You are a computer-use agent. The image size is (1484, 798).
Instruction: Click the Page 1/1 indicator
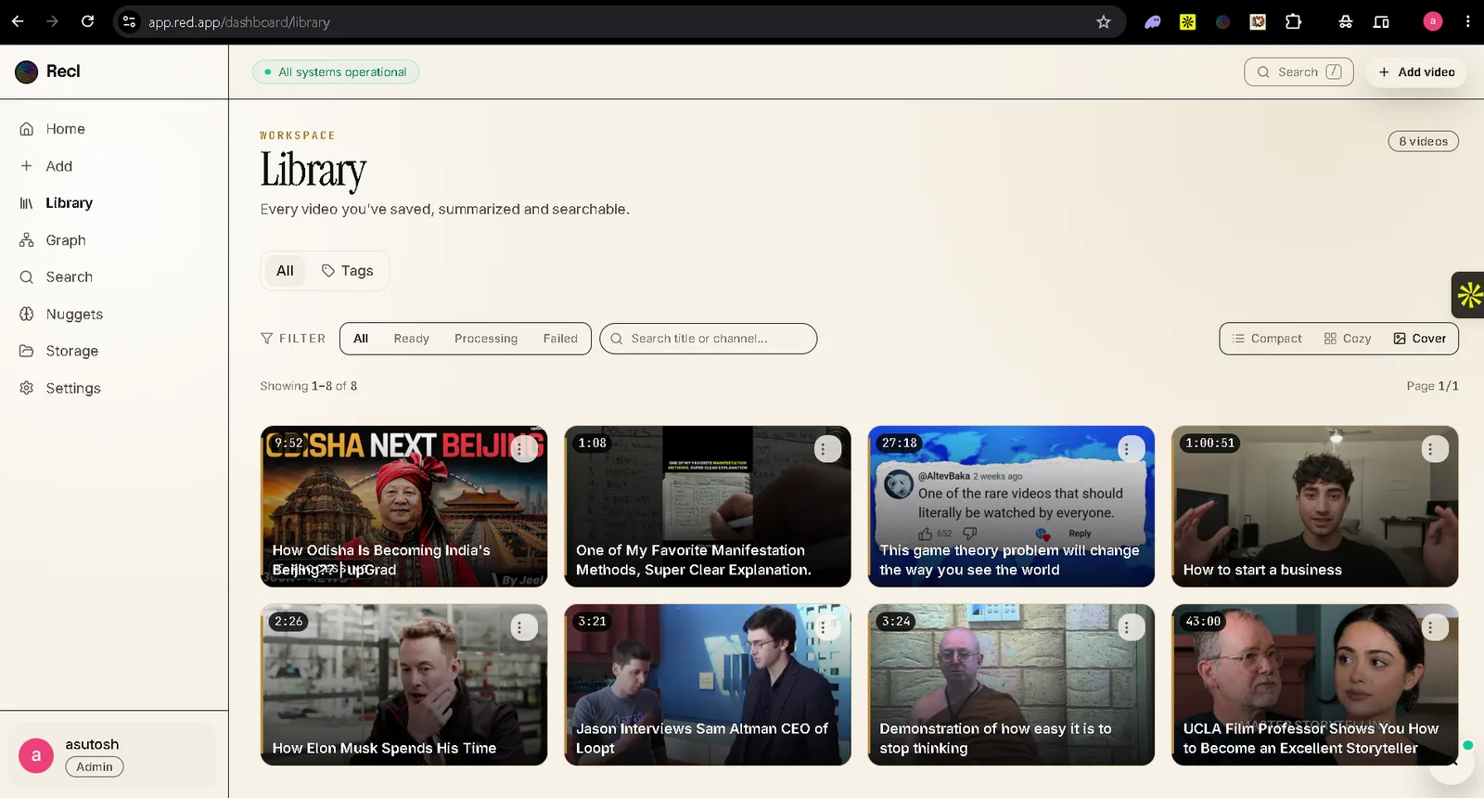point(1432,386)
